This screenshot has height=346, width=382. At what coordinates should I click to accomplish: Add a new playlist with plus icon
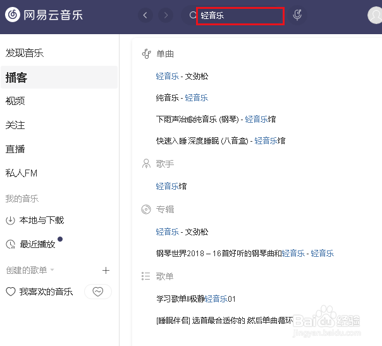coord(106,270)
